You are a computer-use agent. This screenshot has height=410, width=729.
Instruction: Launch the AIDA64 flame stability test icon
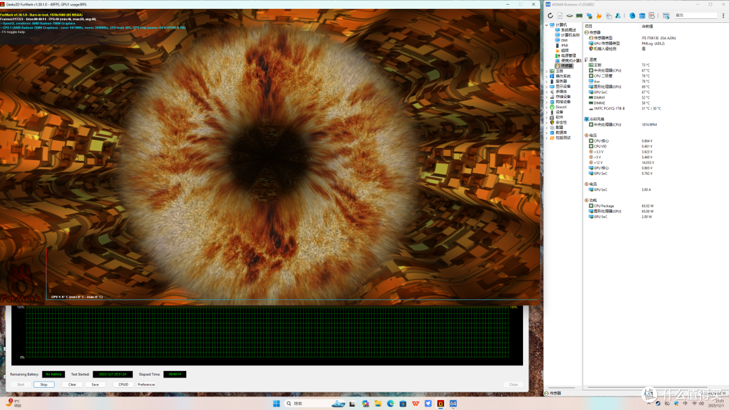[599, 16]
